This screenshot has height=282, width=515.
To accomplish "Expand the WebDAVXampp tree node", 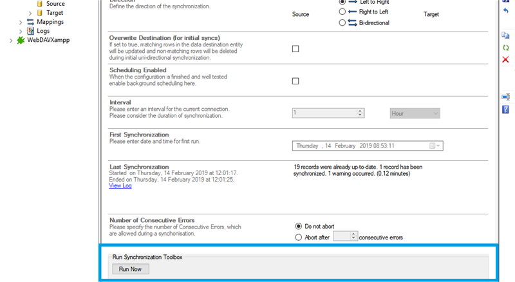I will [x=10, y=40].
